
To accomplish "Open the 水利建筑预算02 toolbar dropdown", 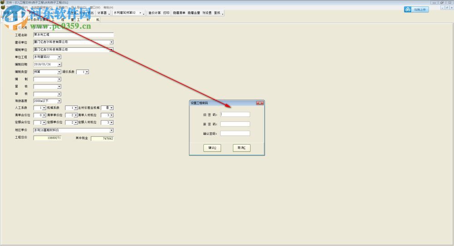I will coord(140,13).
